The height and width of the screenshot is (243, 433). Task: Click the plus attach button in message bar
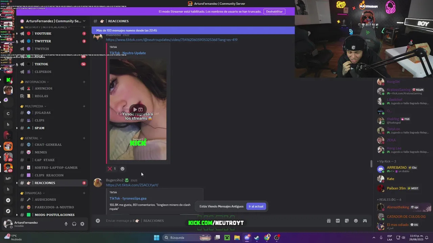click(98, 221)
